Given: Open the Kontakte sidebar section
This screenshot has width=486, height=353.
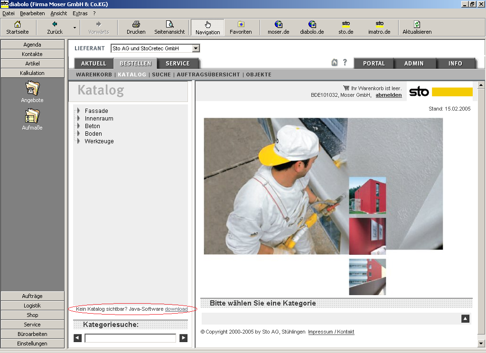Looking at the screenshot, I should pyautogui.click(x=32, y=54).
